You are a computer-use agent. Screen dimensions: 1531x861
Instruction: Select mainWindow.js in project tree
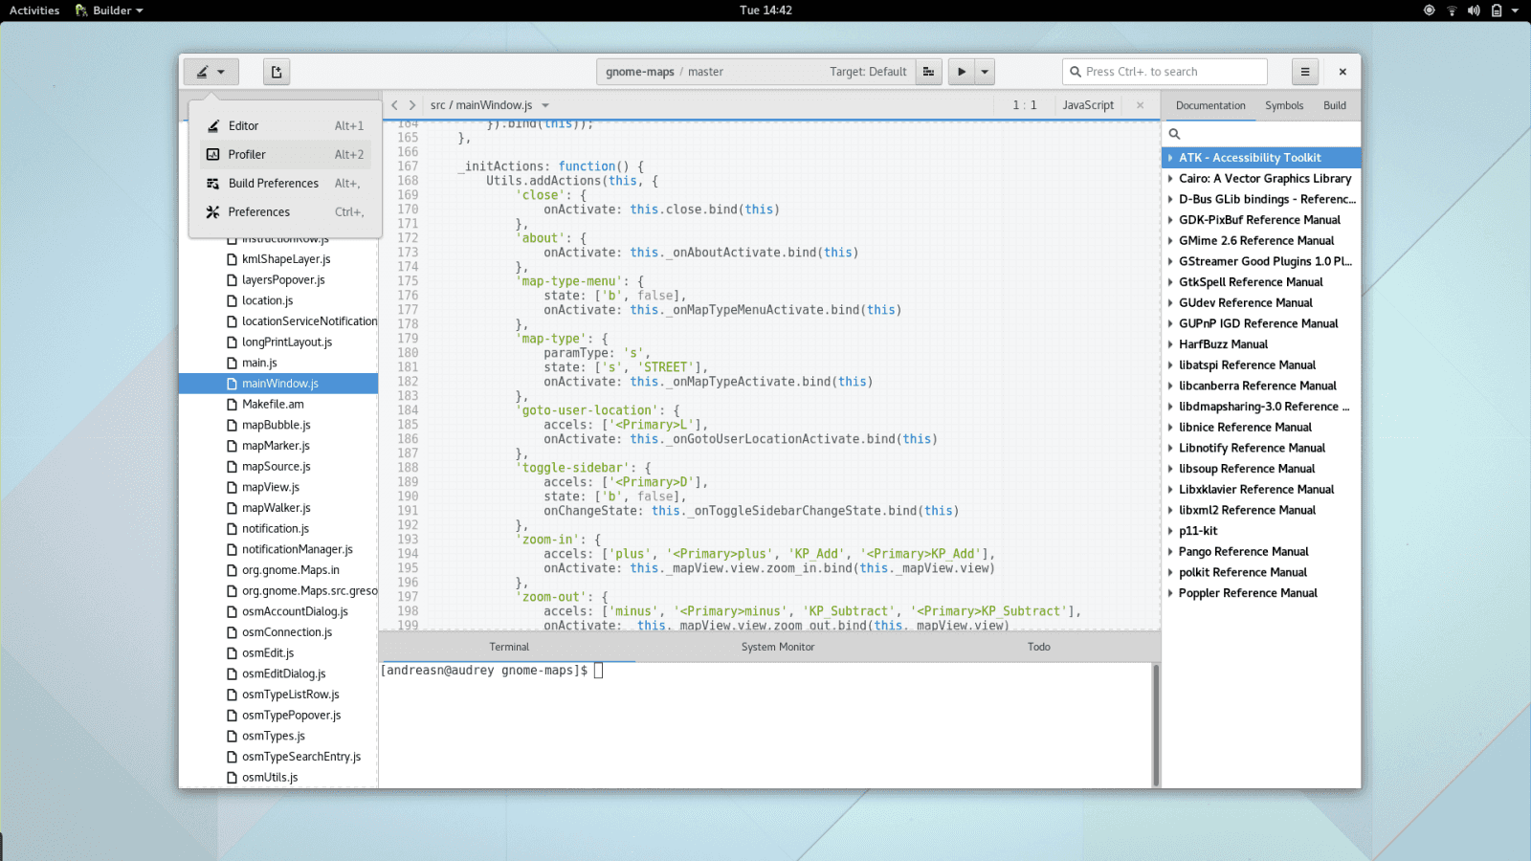279,384
